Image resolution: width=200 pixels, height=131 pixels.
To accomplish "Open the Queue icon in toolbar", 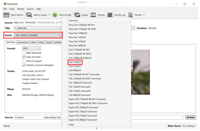I will click(x=77, y=15).
